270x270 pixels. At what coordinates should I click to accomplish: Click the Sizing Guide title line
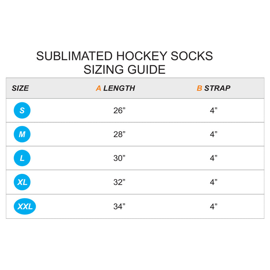pos(125,70)
